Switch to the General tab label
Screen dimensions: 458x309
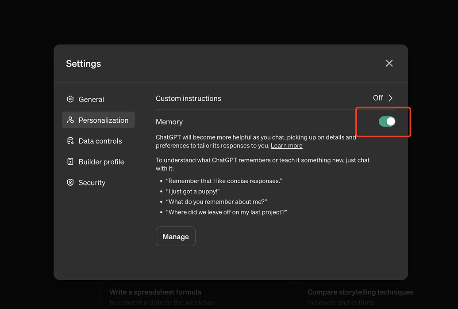pyautogui.click(x=91, y=99)
